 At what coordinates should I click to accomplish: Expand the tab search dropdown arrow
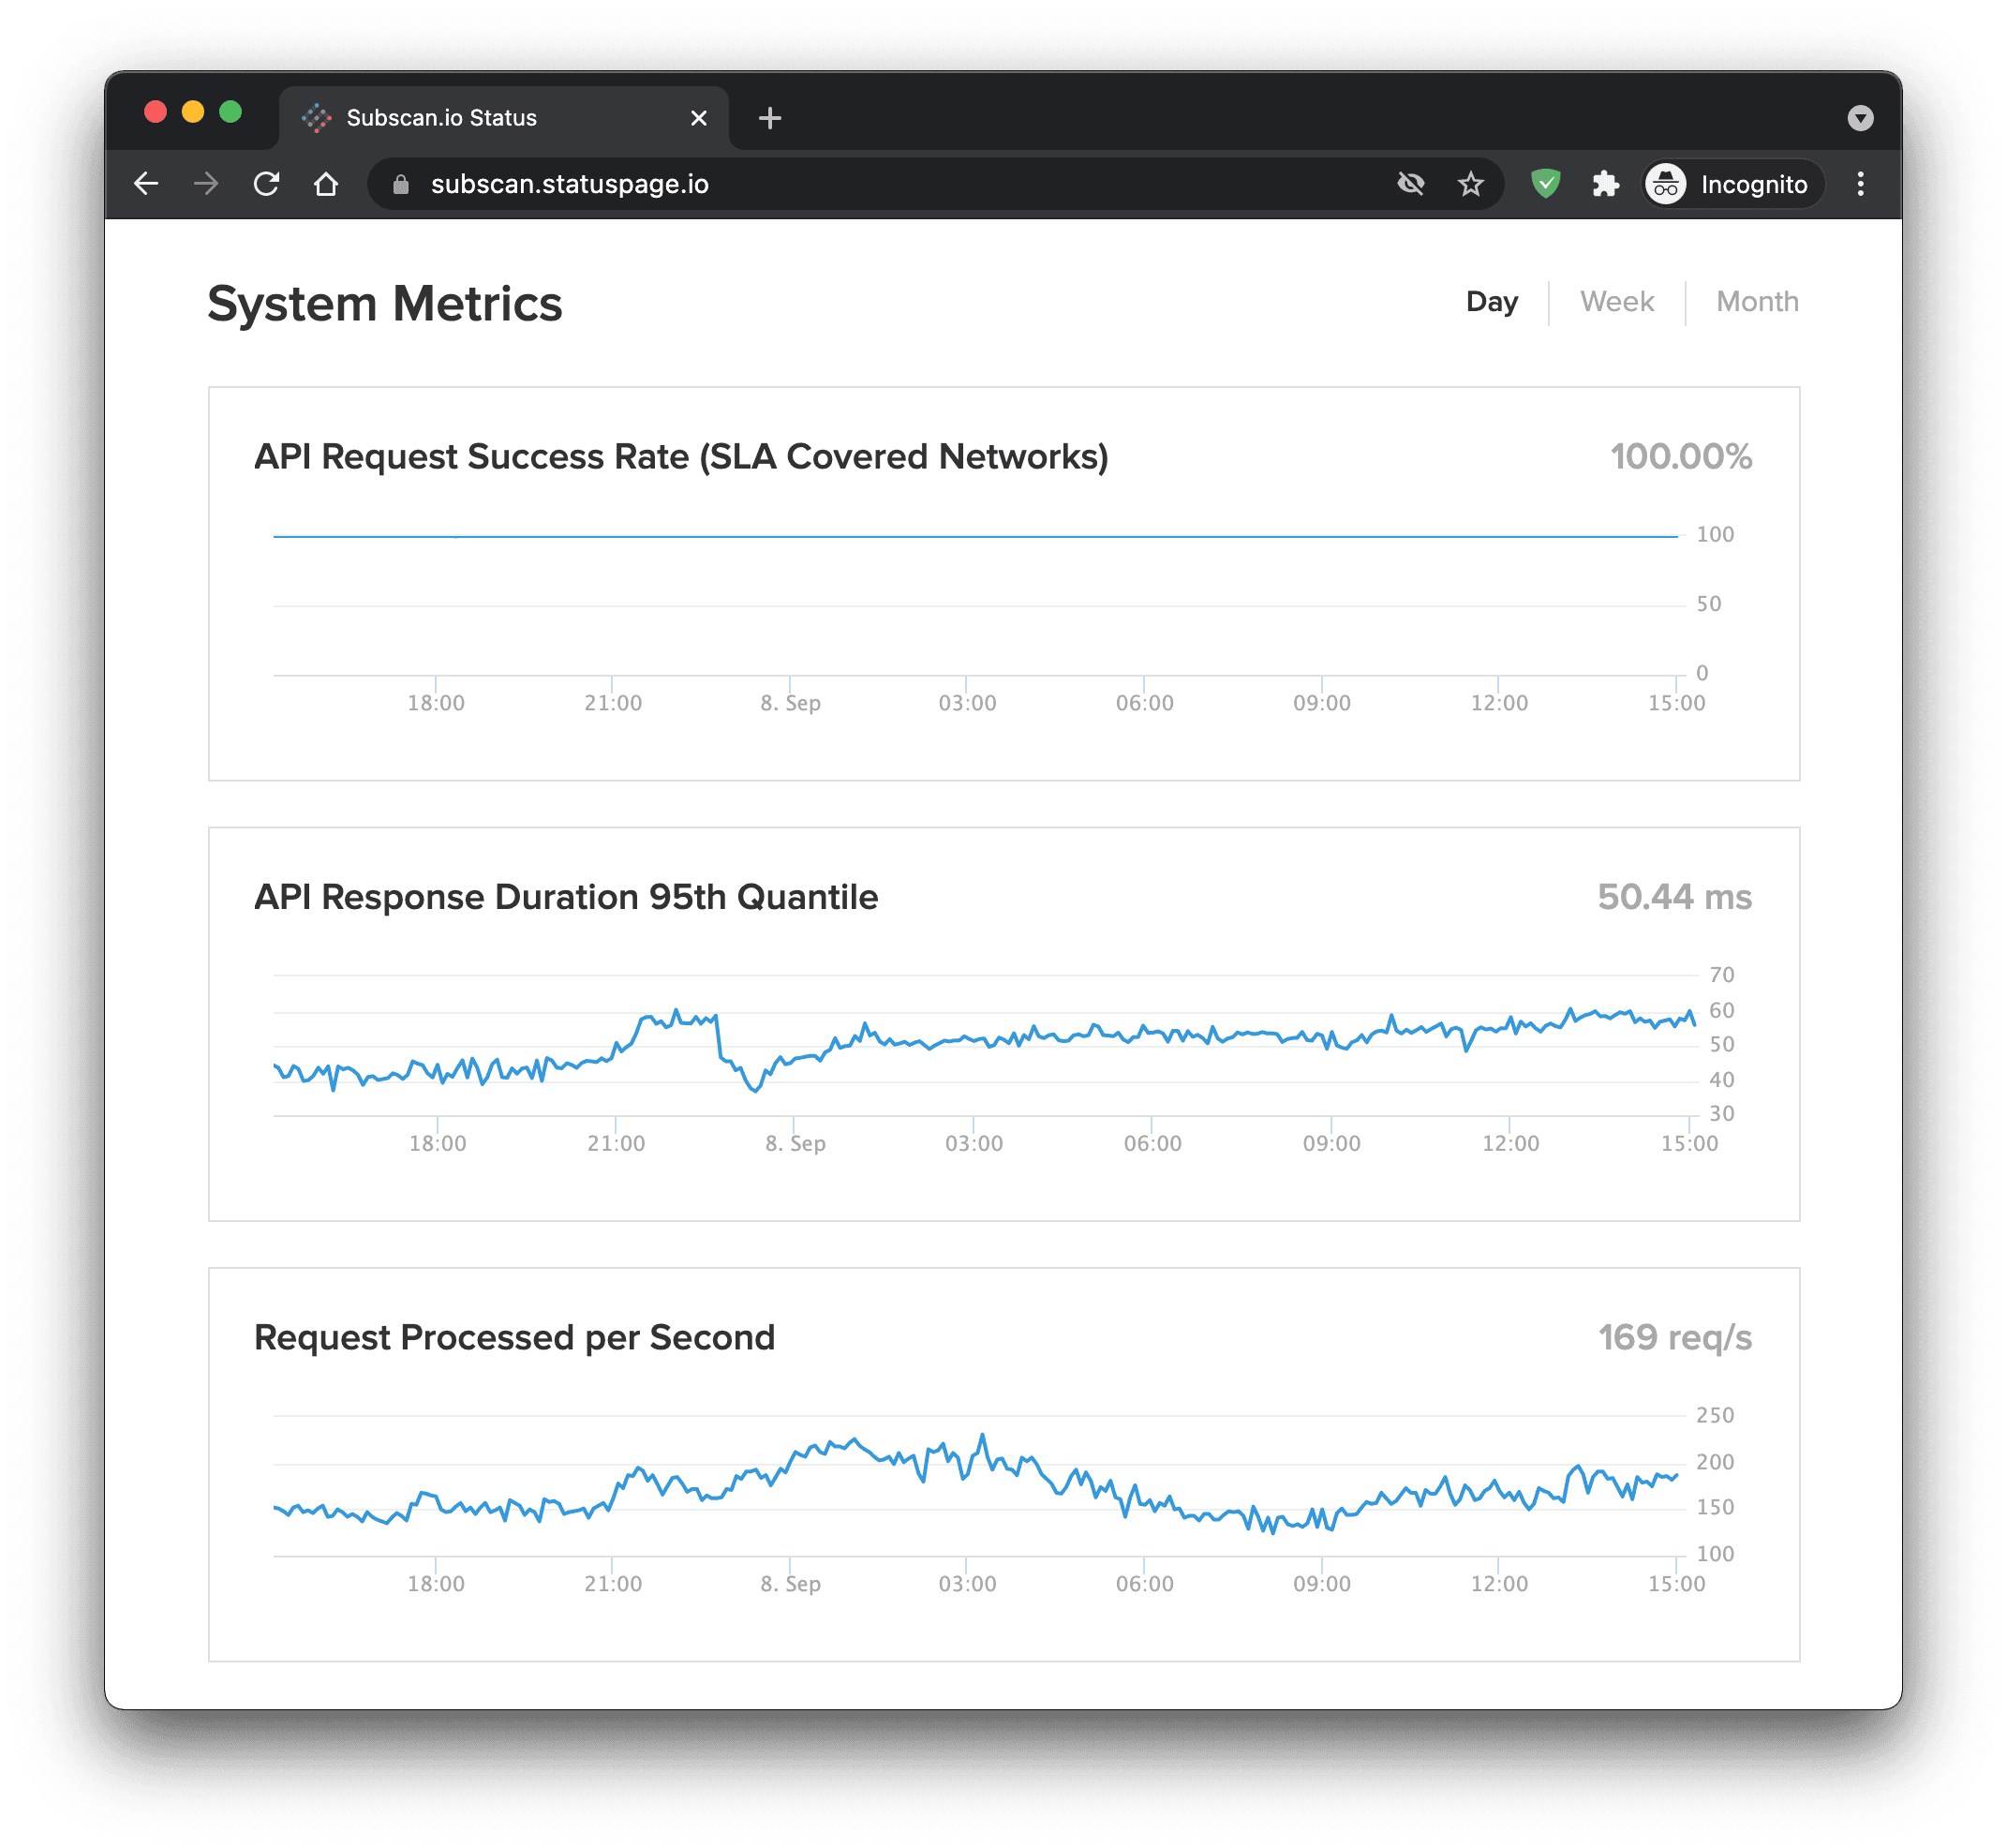[1860, 119]
